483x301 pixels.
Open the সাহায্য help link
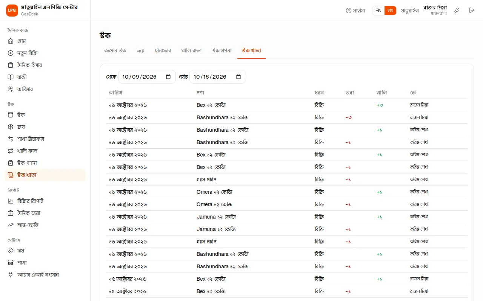(355, 11)
